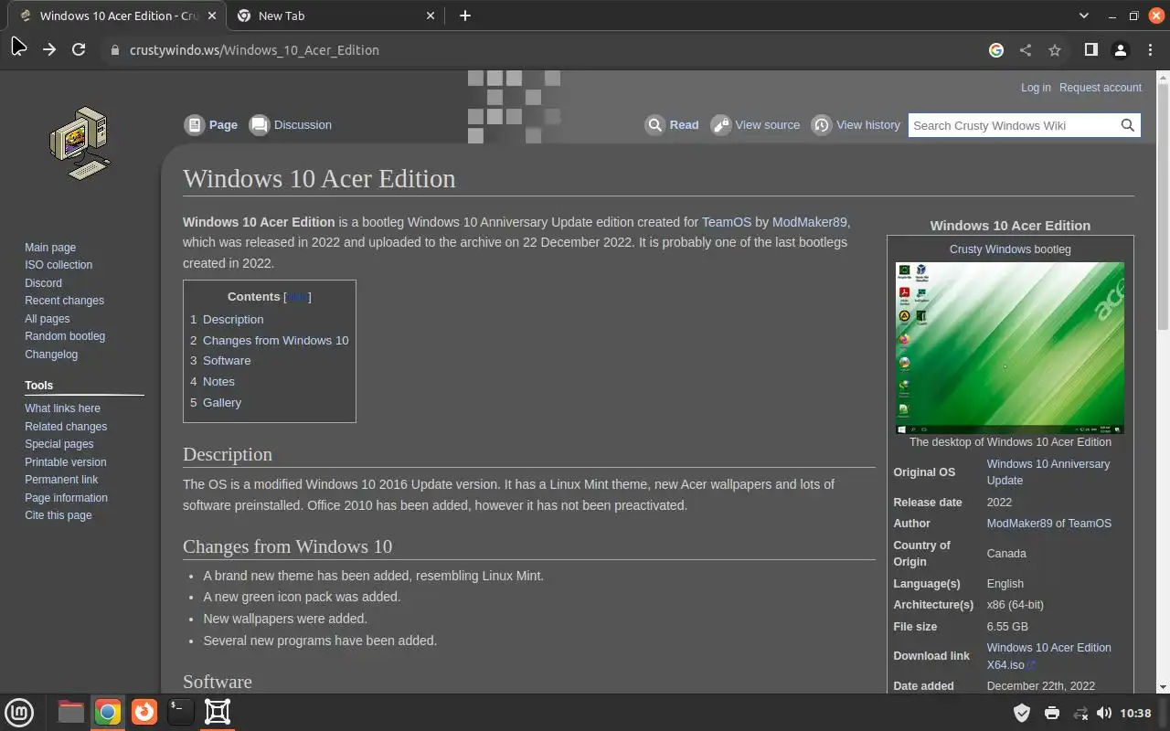This screenshot has width=1170, height=731.
Task: Open a Random bootleg
Action: (65, 336)
